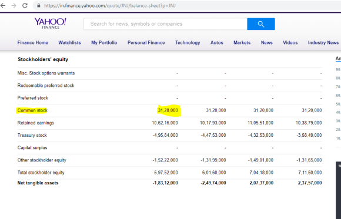Open Finance Home nav item

click(x=32, y=43)
